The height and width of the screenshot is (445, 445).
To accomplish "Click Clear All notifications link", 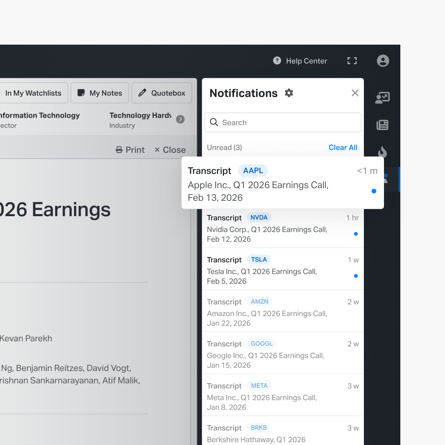I will [x=343, y=148].
